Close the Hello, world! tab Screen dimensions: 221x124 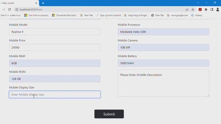(36, 3)
